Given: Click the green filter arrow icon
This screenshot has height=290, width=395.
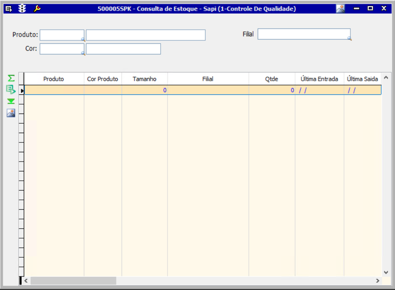Looking at the screenshot, I should click(x=11, y=101).
